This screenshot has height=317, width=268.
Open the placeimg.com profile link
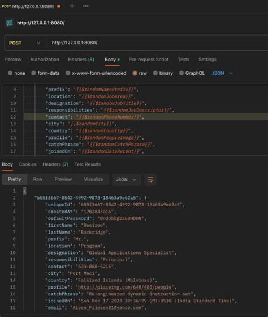[124, 287]
